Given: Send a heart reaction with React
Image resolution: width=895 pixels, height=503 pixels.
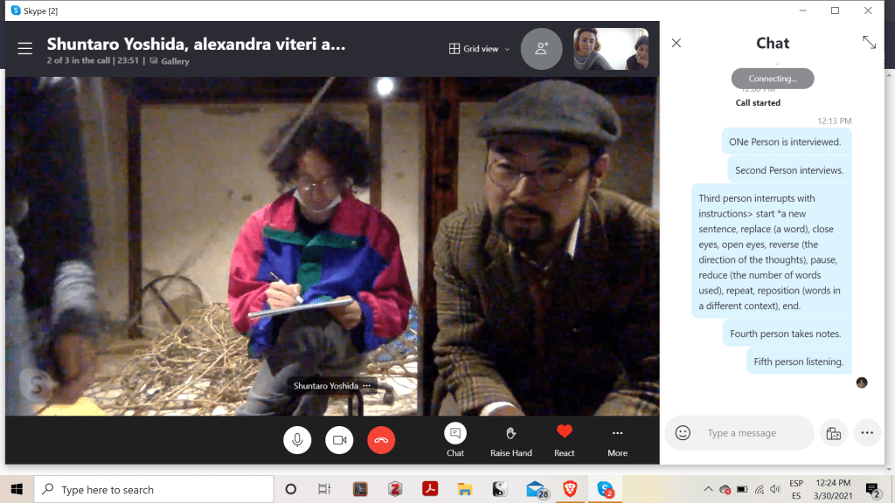Looking at the screenshot, I should (x=565, y=439).
